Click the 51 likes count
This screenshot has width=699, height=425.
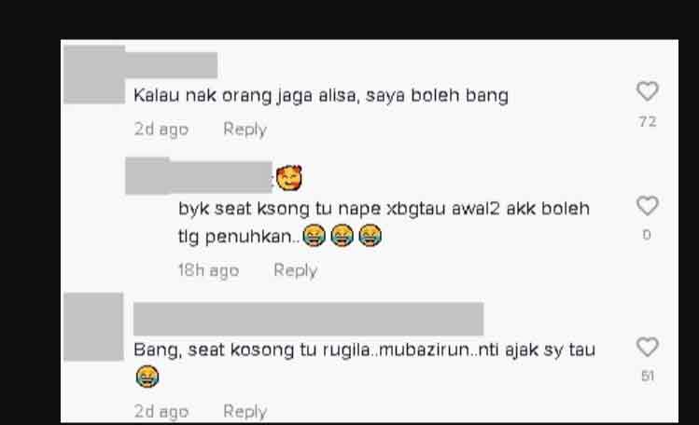point(648,376)
